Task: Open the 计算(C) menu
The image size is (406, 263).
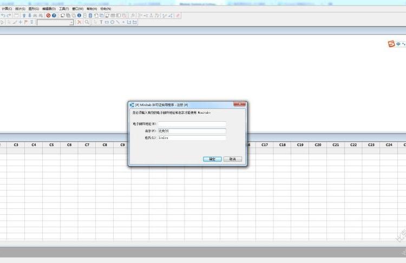Action: point(6,9)
